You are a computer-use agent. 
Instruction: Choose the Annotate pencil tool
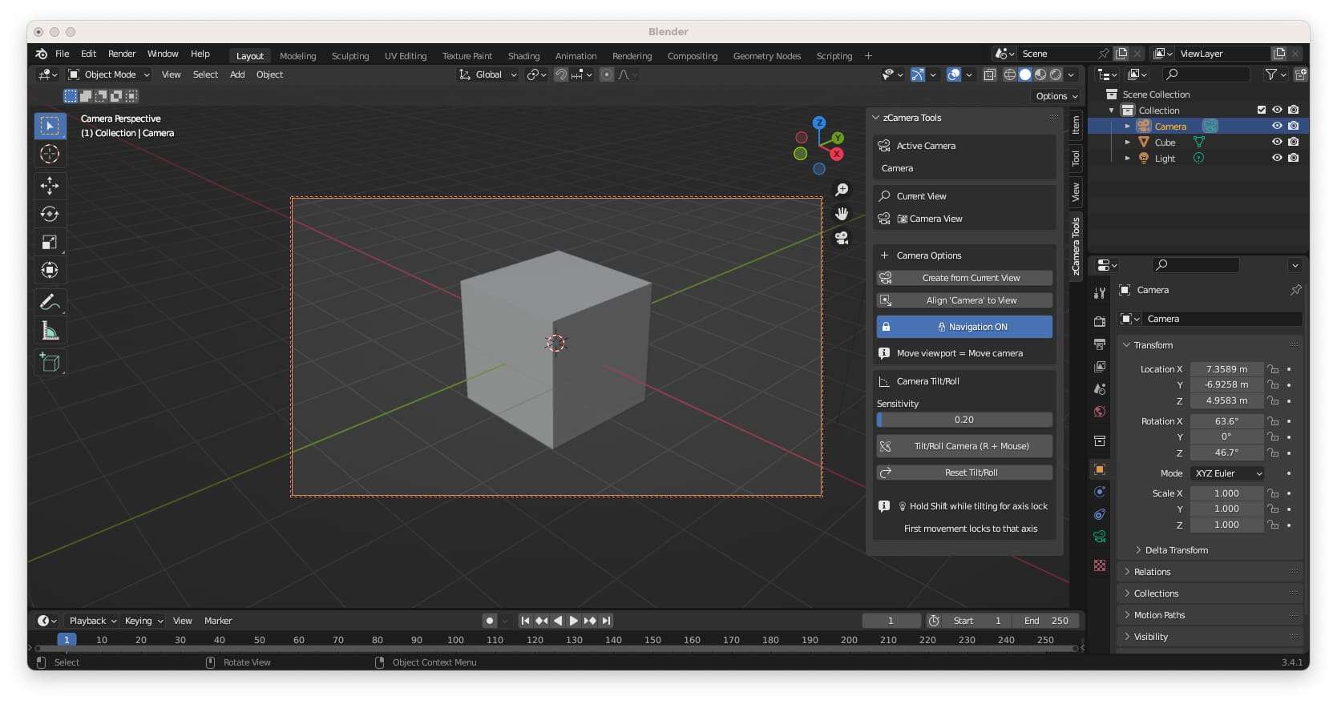[50, 303]
